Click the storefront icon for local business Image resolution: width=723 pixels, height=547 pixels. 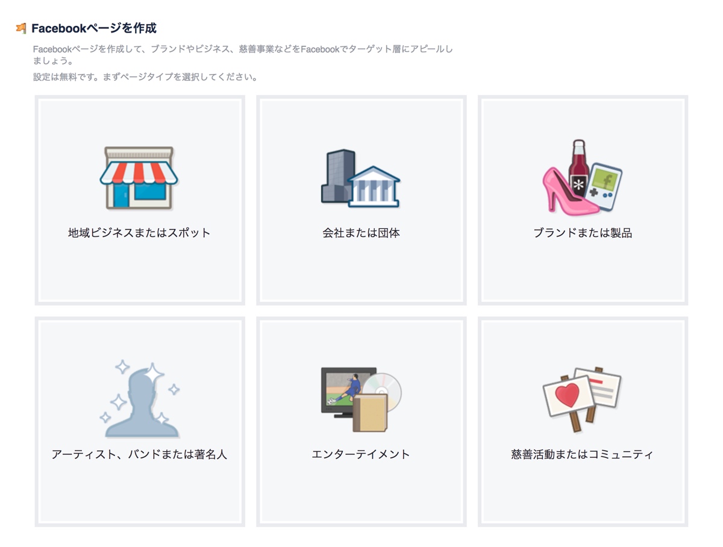coord(139,179)
